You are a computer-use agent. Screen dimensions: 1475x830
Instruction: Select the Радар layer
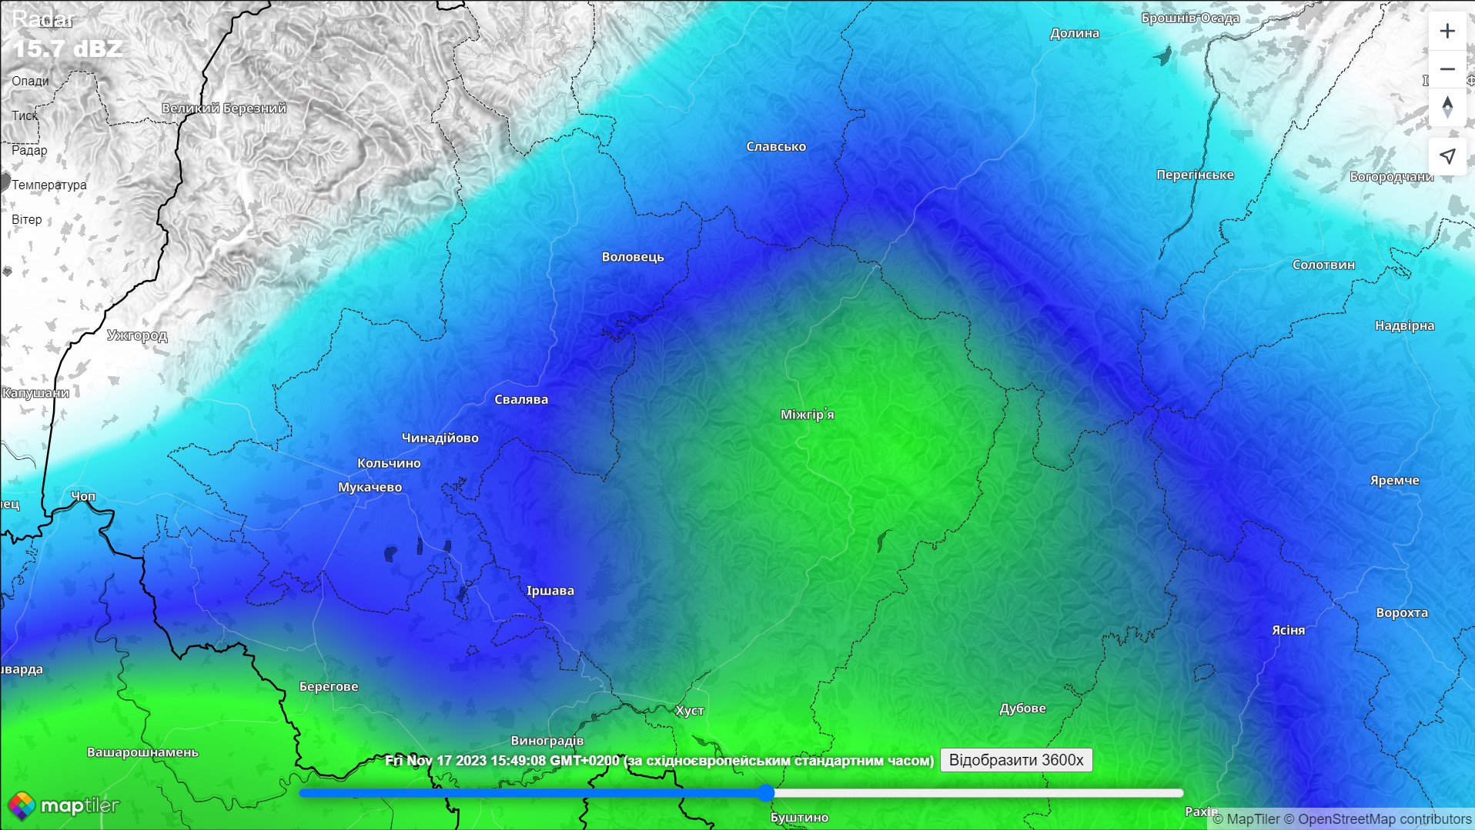point(29,150)
